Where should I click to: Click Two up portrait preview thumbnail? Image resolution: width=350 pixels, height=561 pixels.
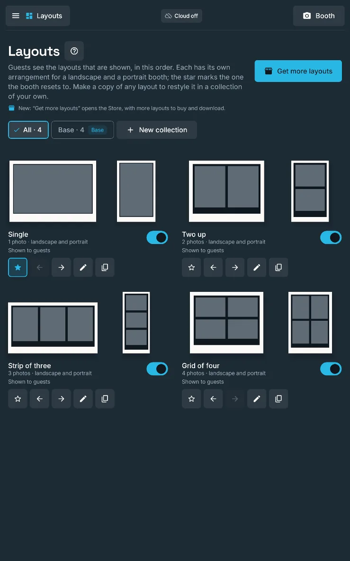tap(310, 191)
